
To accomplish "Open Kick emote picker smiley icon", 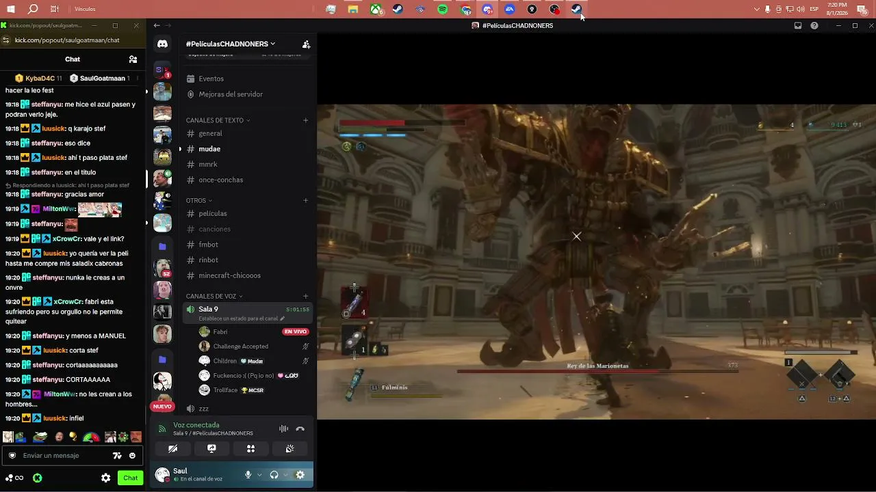I will click(x=132, y=456).
